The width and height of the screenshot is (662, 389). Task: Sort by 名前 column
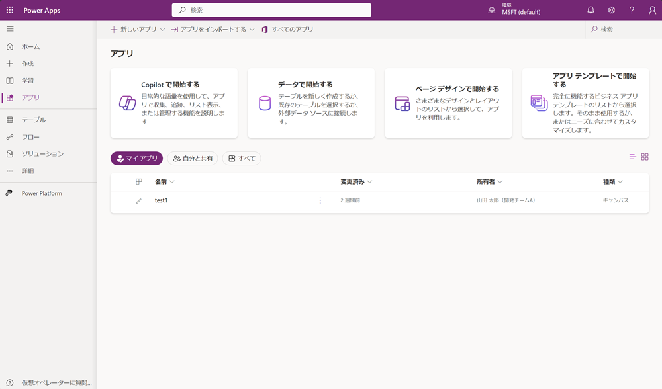[x=164, y=182]
